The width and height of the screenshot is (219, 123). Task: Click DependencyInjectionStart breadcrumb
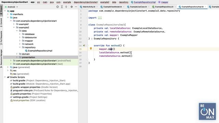click(x=15, y=2)
